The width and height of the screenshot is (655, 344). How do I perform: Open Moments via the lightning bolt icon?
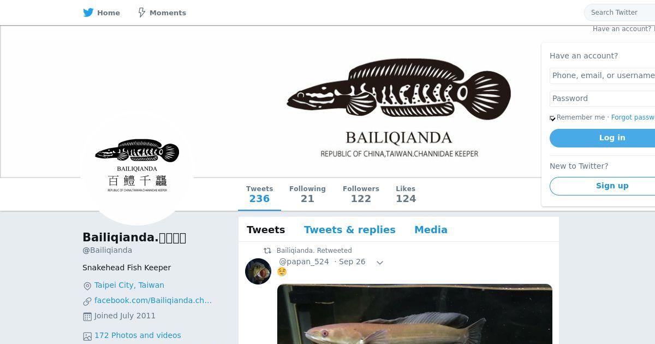141,13
